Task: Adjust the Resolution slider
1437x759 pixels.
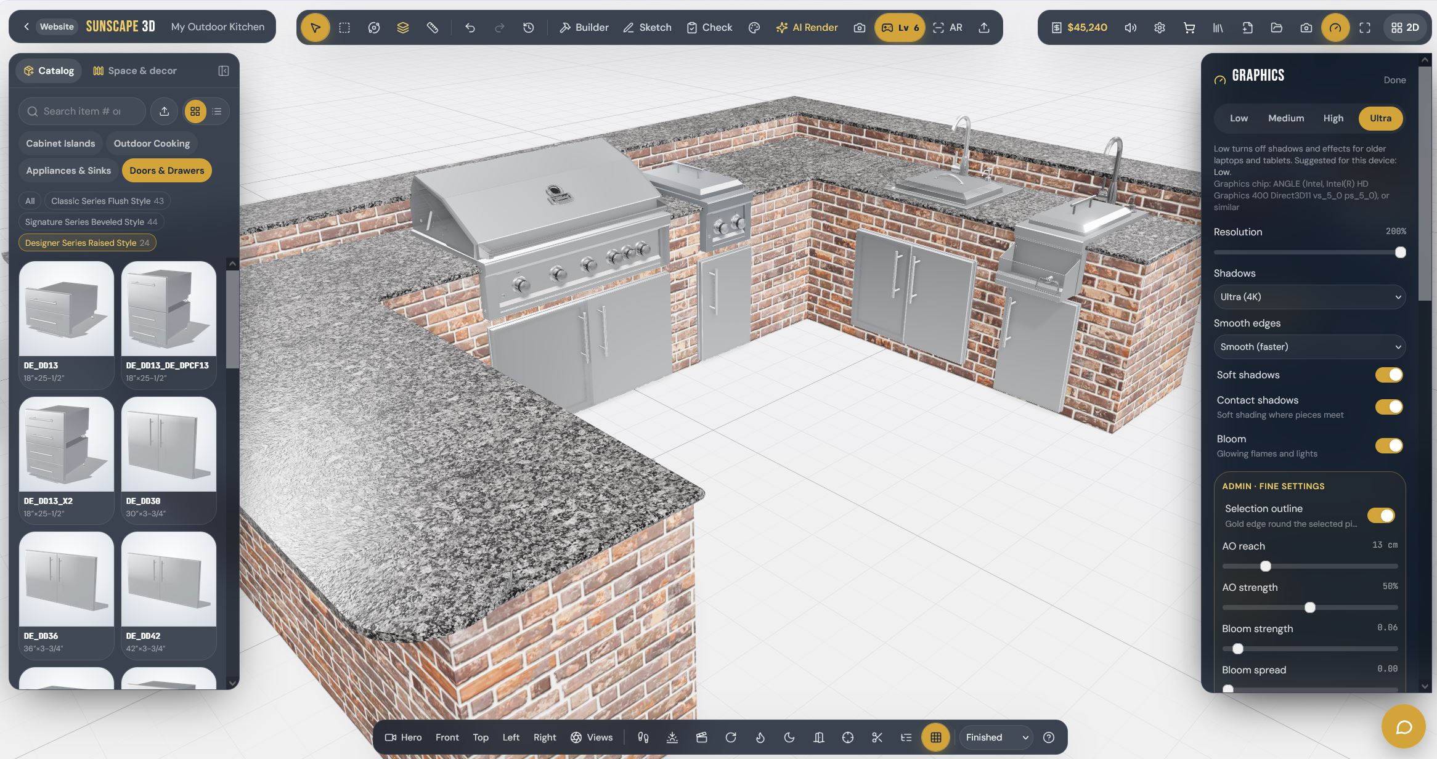Action: [1309, 253]
